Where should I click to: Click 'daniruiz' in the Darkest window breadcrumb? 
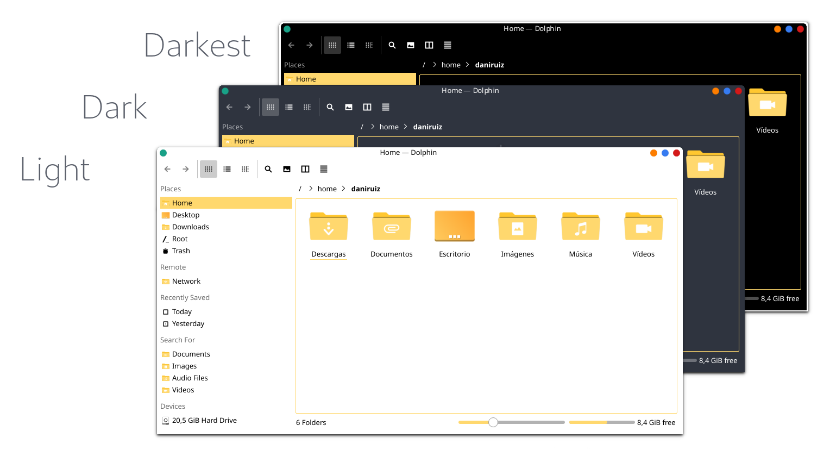(x=489, y=65)
